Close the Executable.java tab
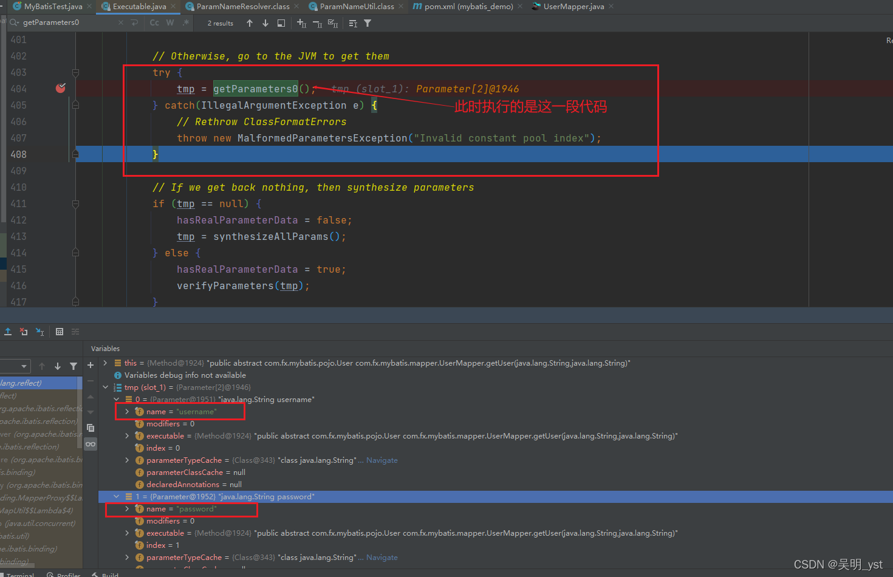 pyautogui.click(x=173, y=7)
